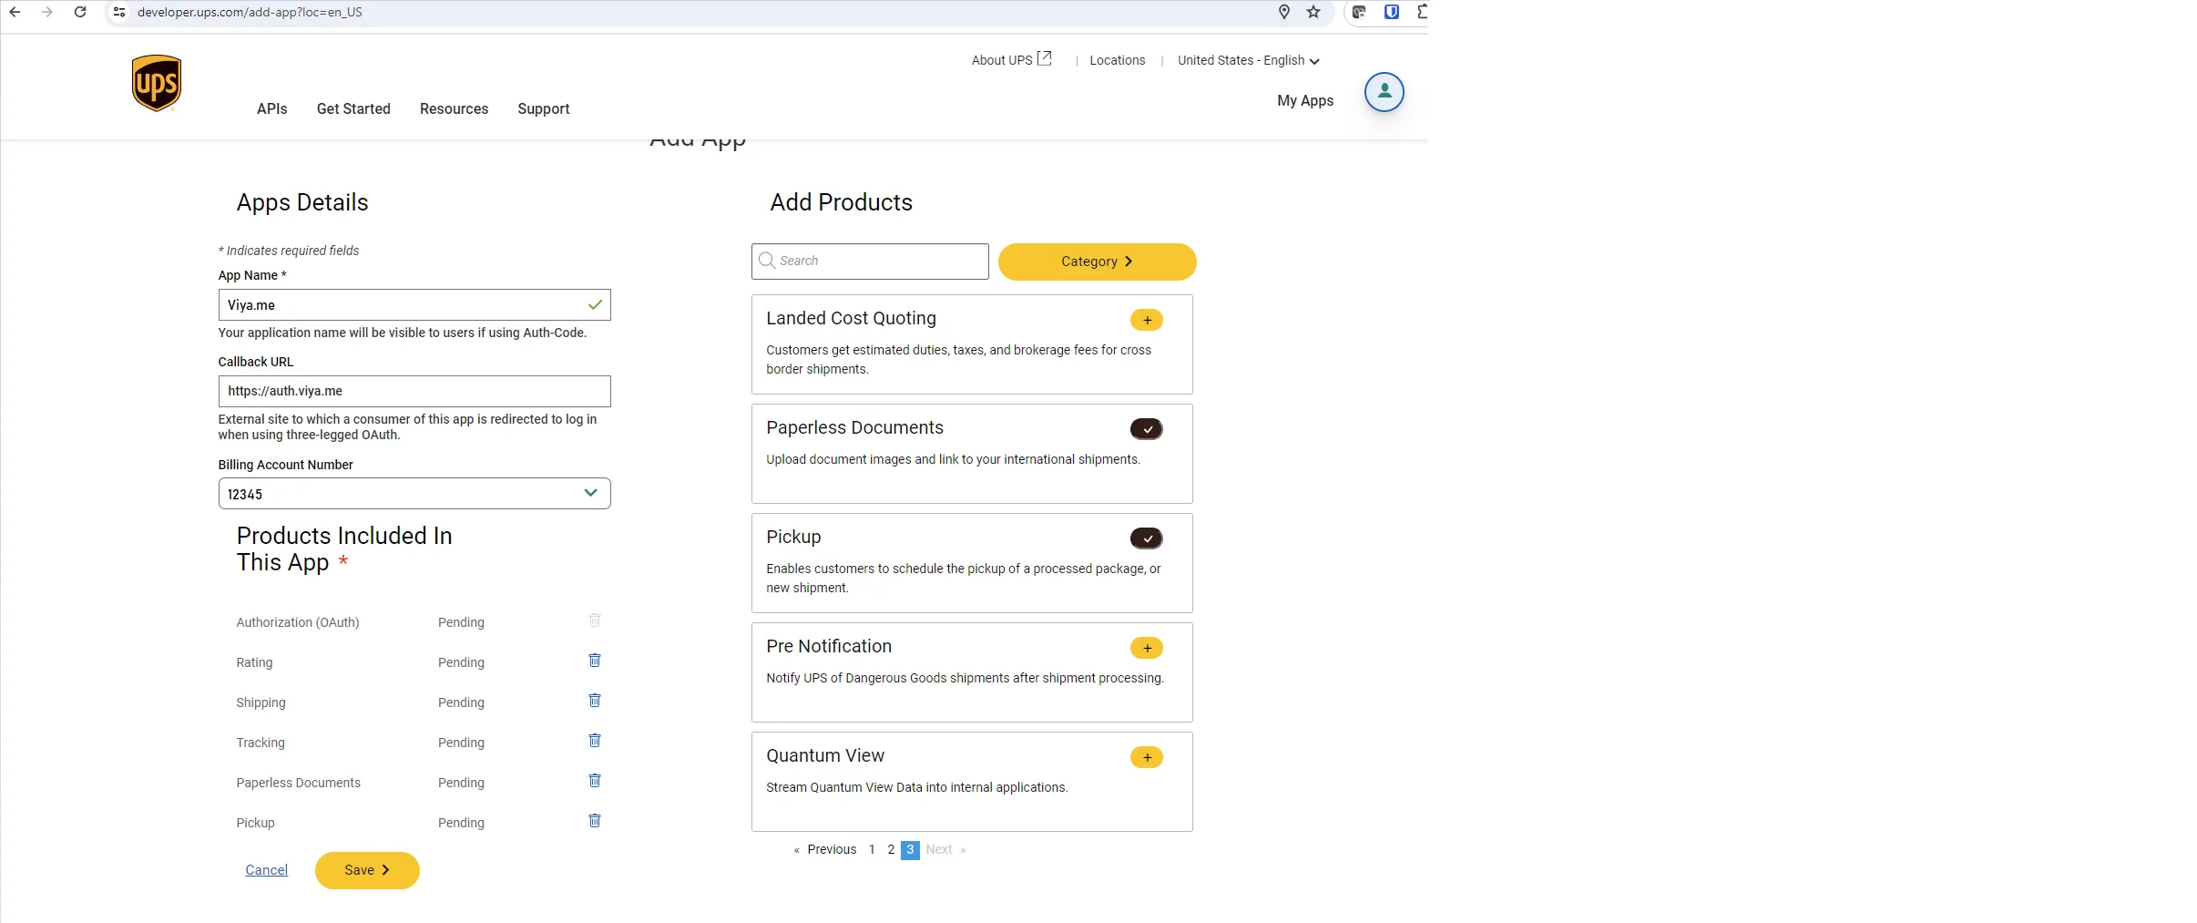The height and width of the screenshot is (923, 2197).
Task: Go to page 2 of products
Action: coord(890,849)
